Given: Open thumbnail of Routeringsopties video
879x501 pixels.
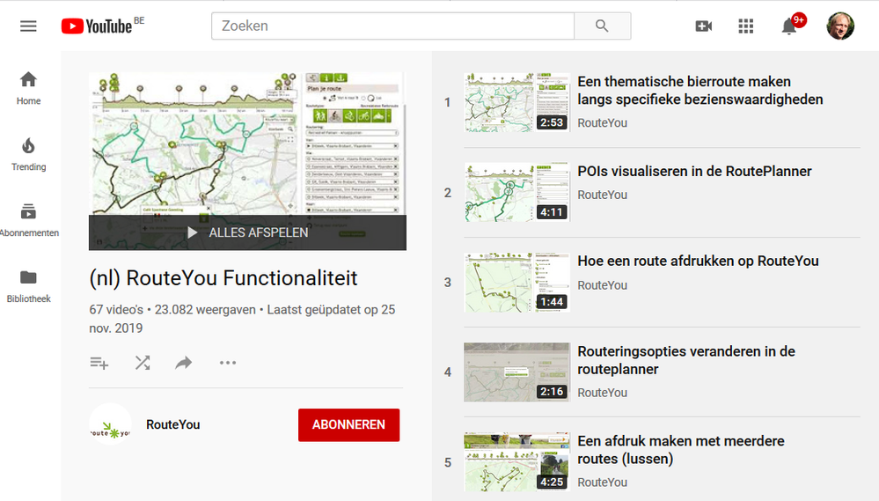Looking at the screenshot, I should tap(516, 372).
